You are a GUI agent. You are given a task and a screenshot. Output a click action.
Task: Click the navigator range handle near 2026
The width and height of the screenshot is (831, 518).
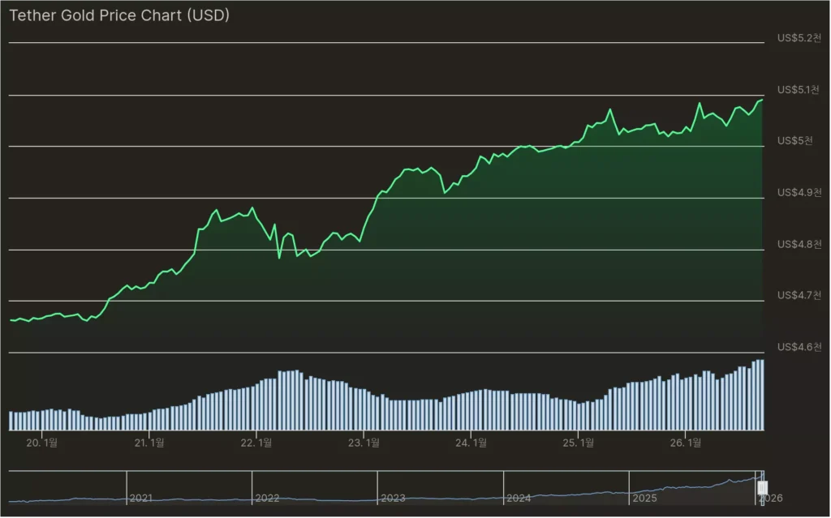click(x=761, y=487)
